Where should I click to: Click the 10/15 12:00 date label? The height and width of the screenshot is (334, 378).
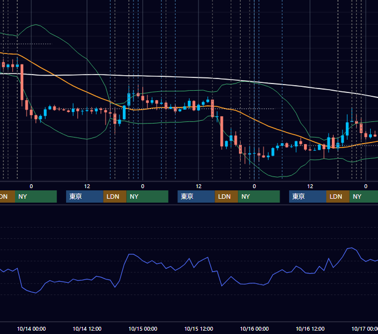tap(198, 328)
